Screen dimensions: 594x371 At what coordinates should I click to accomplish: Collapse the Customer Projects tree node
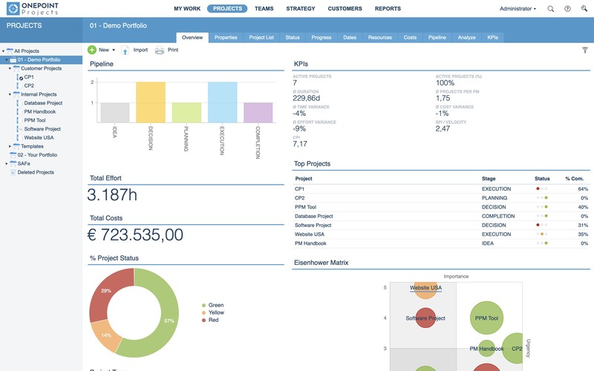[9, 68]
